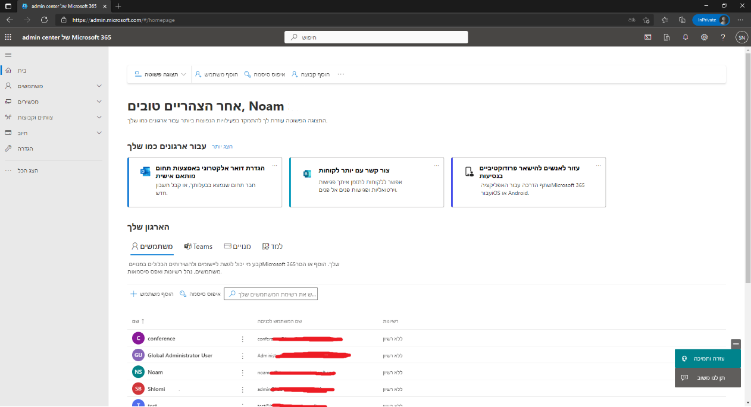Collapse the navigation menu hamburger icon
This screenshot has width=751, height=407.
[x=8, y=55]
